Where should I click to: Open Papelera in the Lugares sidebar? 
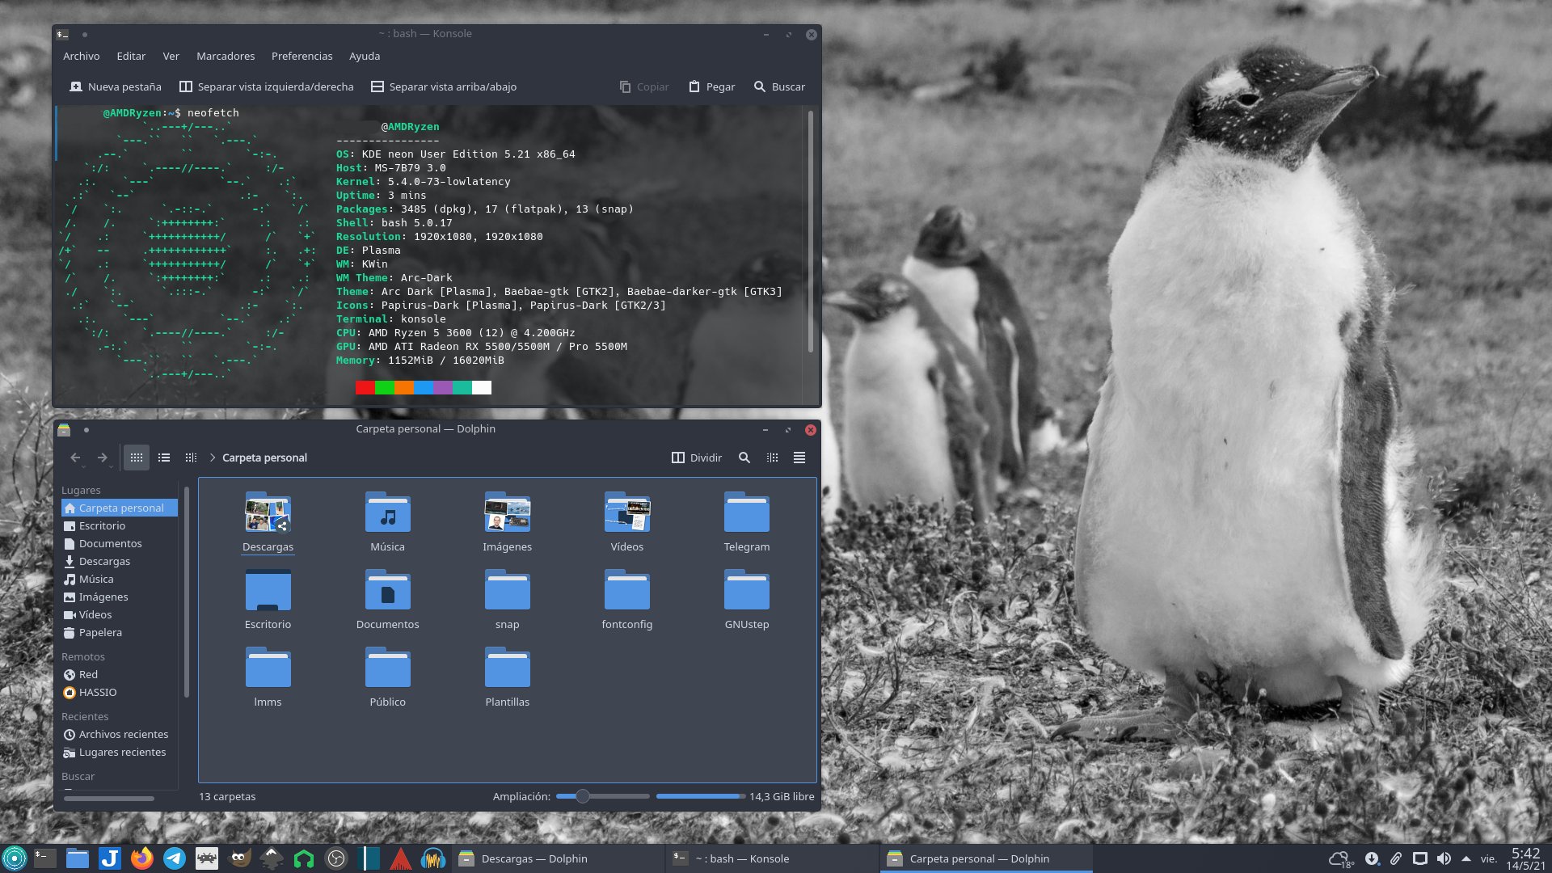point(100,633)
